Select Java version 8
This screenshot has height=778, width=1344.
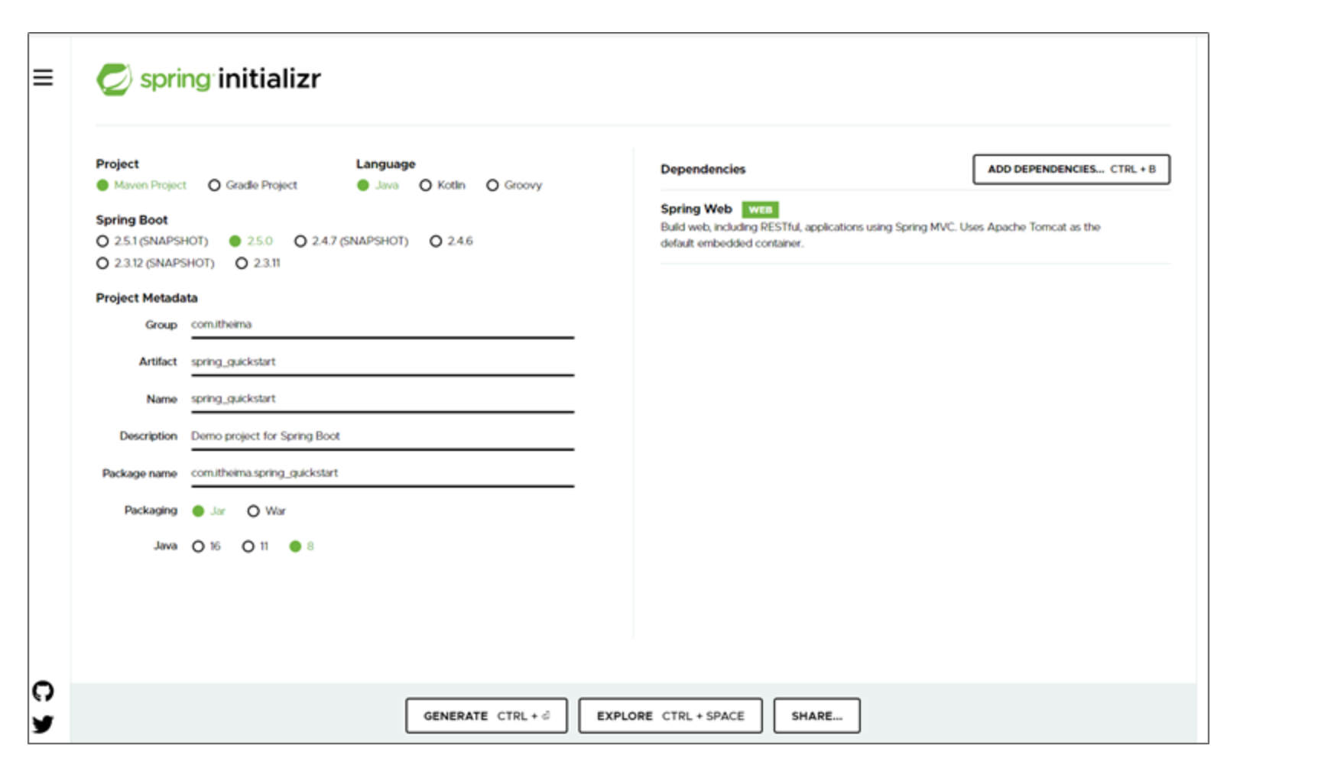295,546
